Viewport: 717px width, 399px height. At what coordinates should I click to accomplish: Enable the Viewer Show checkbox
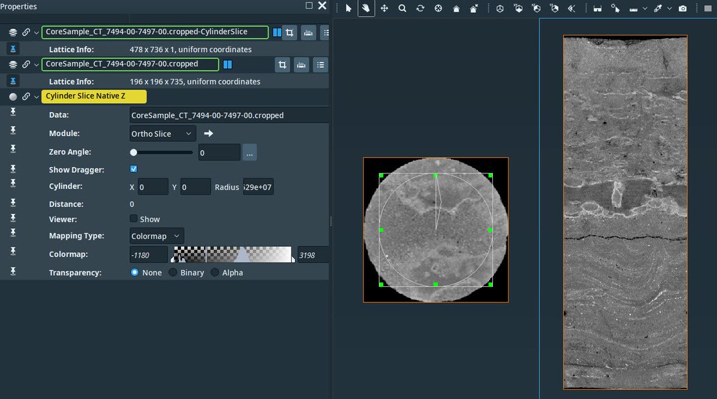pyautogui.click(x=134, y=219)
